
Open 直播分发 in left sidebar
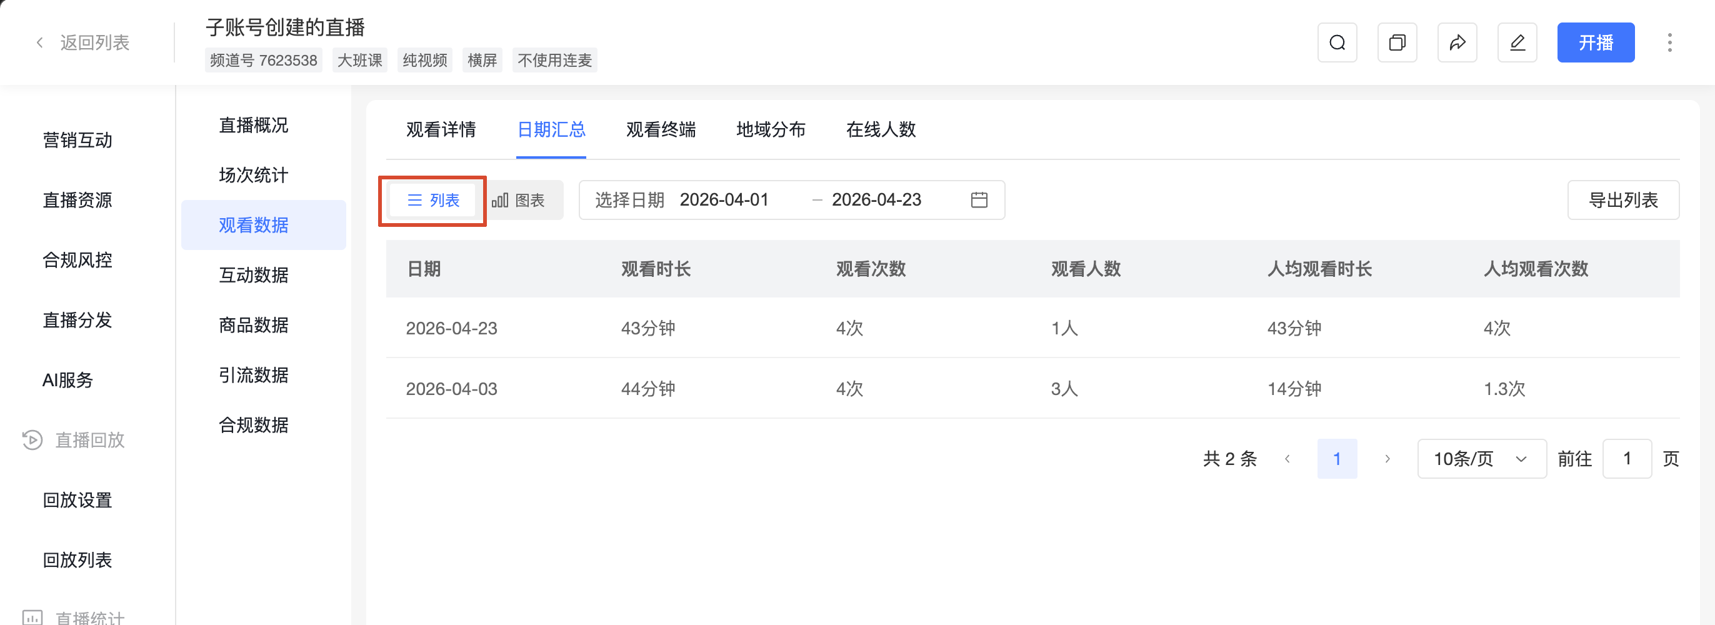coord(77,320)
